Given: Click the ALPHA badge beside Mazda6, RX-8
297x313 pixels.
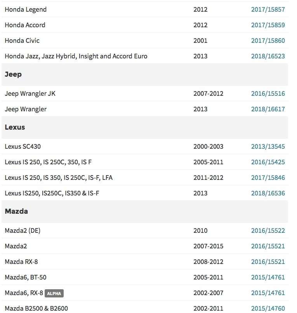Looking at the screenshot, I should [x=54, y=293].
